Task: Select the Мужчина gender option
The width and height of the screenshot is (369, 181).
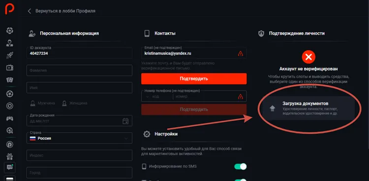Action: [x=42, y=103]
